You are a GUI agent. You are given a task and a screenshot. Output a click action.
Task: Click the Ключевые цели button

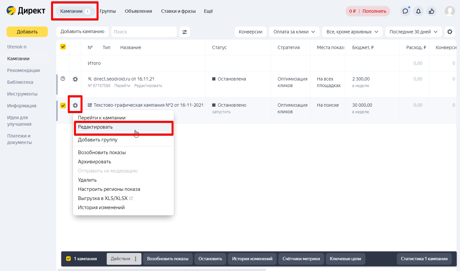(x=345, y=259)
